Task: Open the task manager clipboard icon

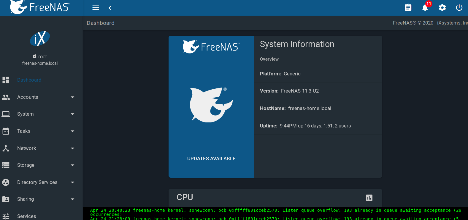Action: tap(408, 8)
